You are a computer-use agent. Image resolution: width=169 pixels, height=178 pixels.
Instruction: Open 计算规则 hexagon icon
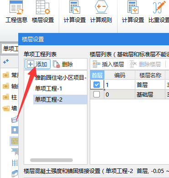[101, 12]
